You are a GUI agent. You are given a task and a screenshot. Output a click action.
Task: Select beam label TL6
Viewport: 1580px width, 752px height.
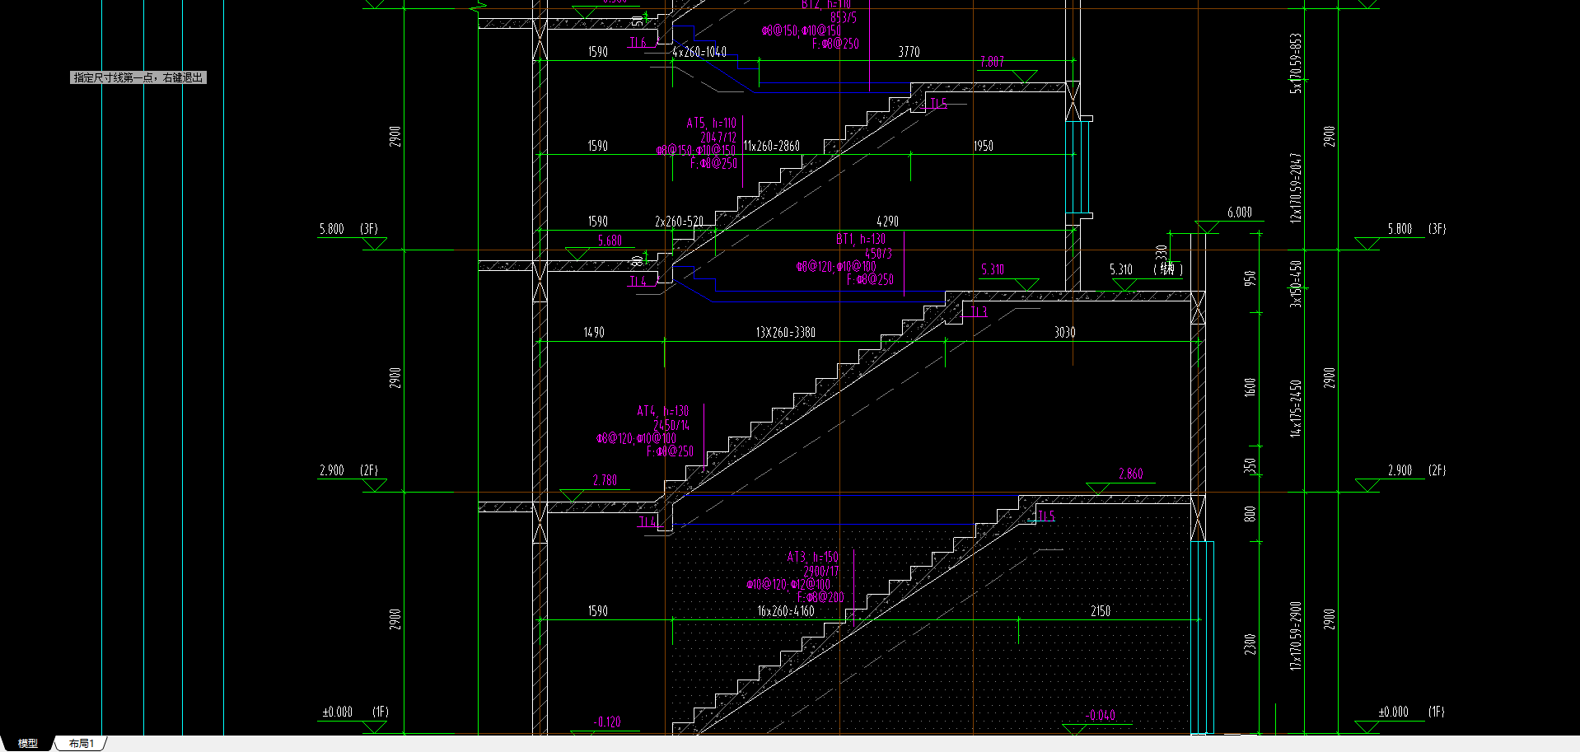[x=638, y=43]
